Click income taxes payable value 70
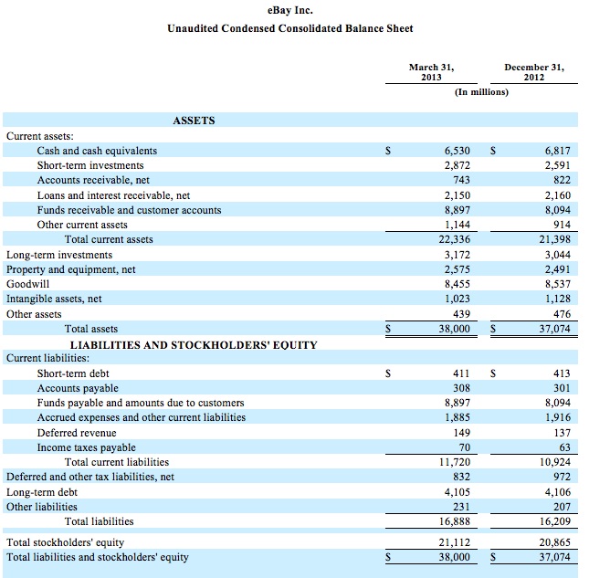The height and width of the screenshot is (578, 589). pos(464,447)
